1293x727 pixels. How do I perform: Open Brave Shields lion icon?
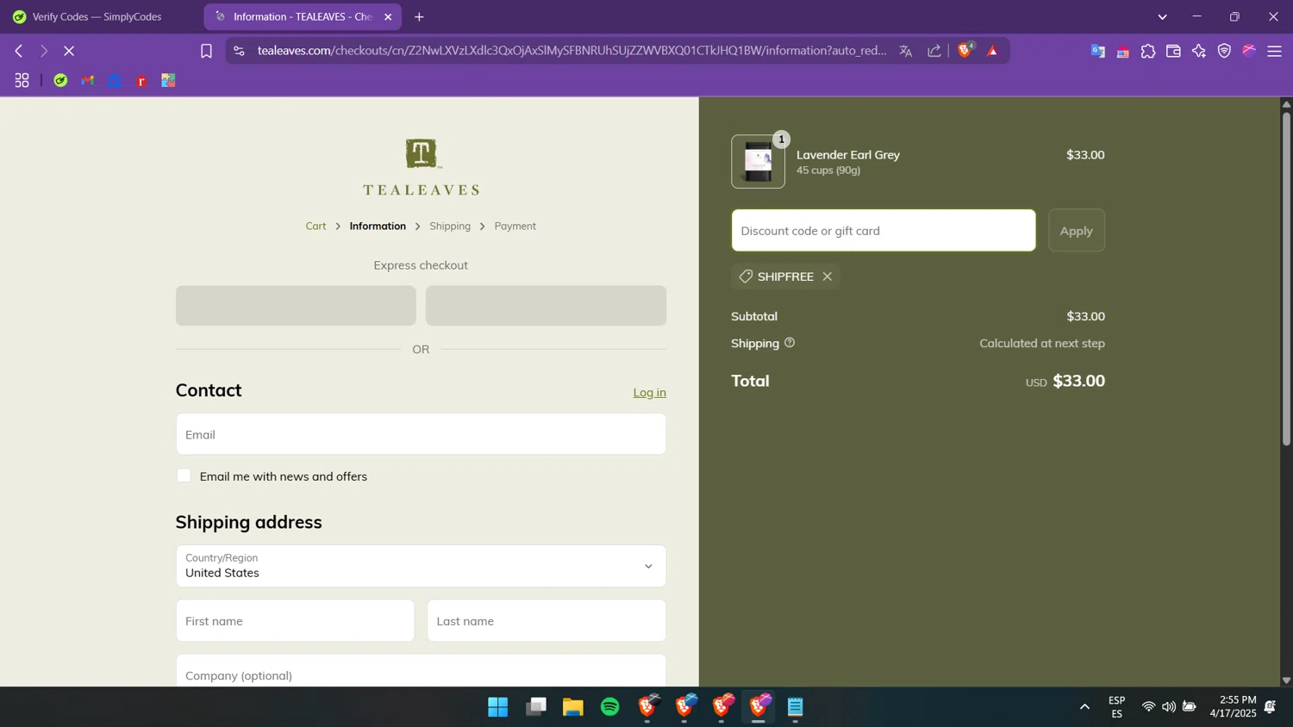click(965, 50)
